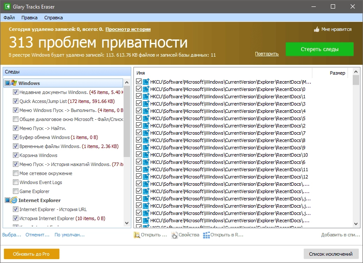Select the "Windows" group header row
Screen dimensions: 363x263
click(64, 83)
